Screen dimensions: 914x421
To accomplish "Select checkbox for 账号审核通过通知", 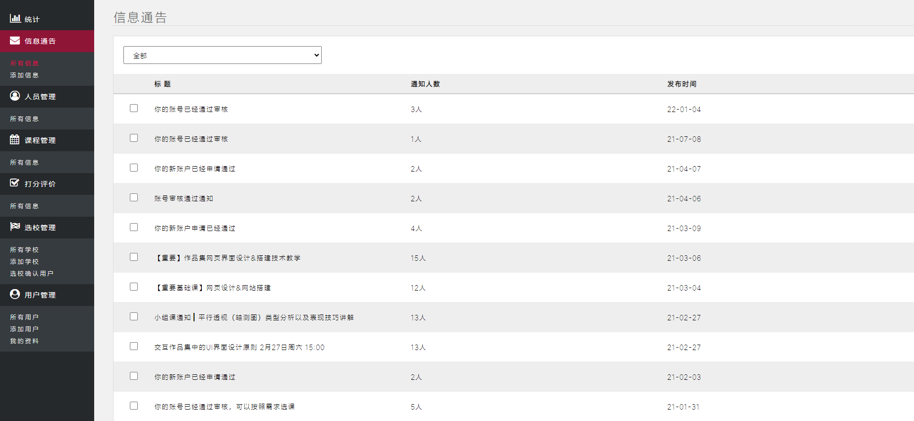I will click(134, 197).
